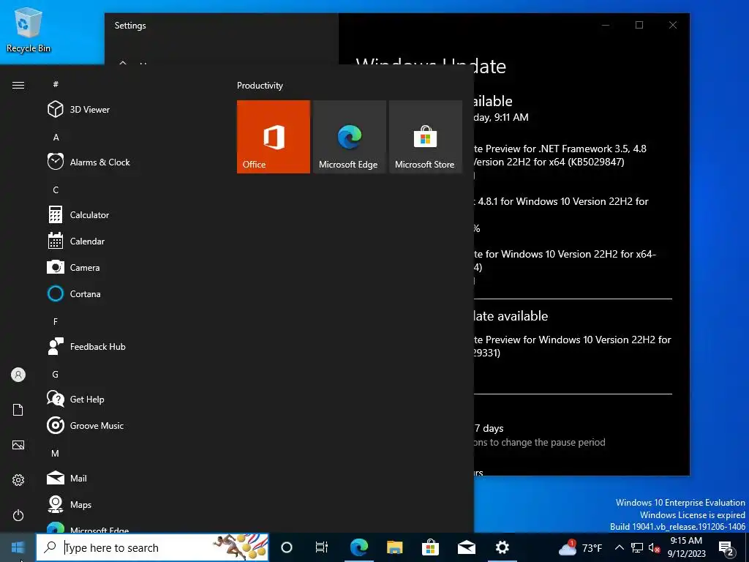This screenshot has height=562, width=749.
Task: Close the Settings window
Action: click(x=673, y=25)
